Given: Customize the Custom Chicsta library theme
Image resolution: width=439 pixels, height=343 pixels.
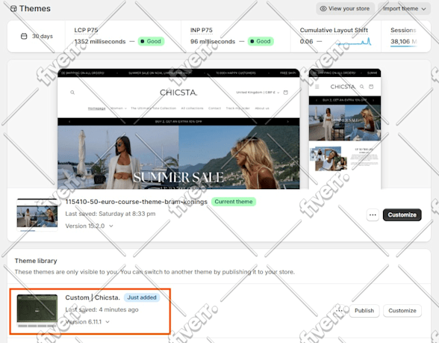Looking at the screenshot, I should tap(402, 311).
